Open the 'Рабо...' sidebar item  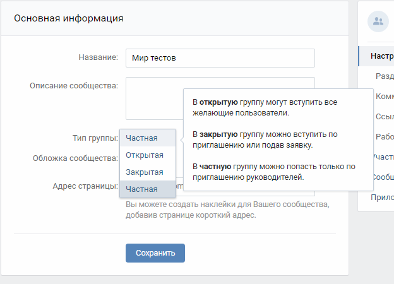384,137
